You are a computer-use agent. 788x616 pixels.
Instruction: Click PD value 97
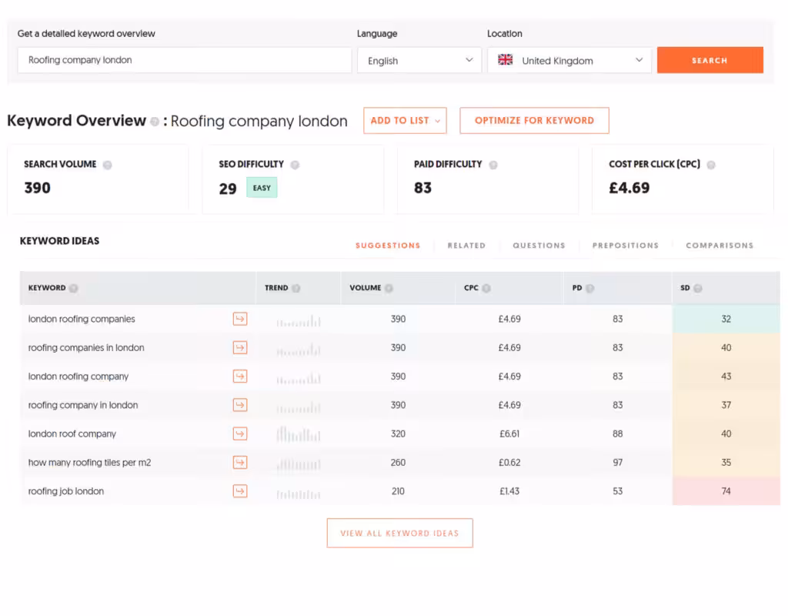click(x=618, y=462)
